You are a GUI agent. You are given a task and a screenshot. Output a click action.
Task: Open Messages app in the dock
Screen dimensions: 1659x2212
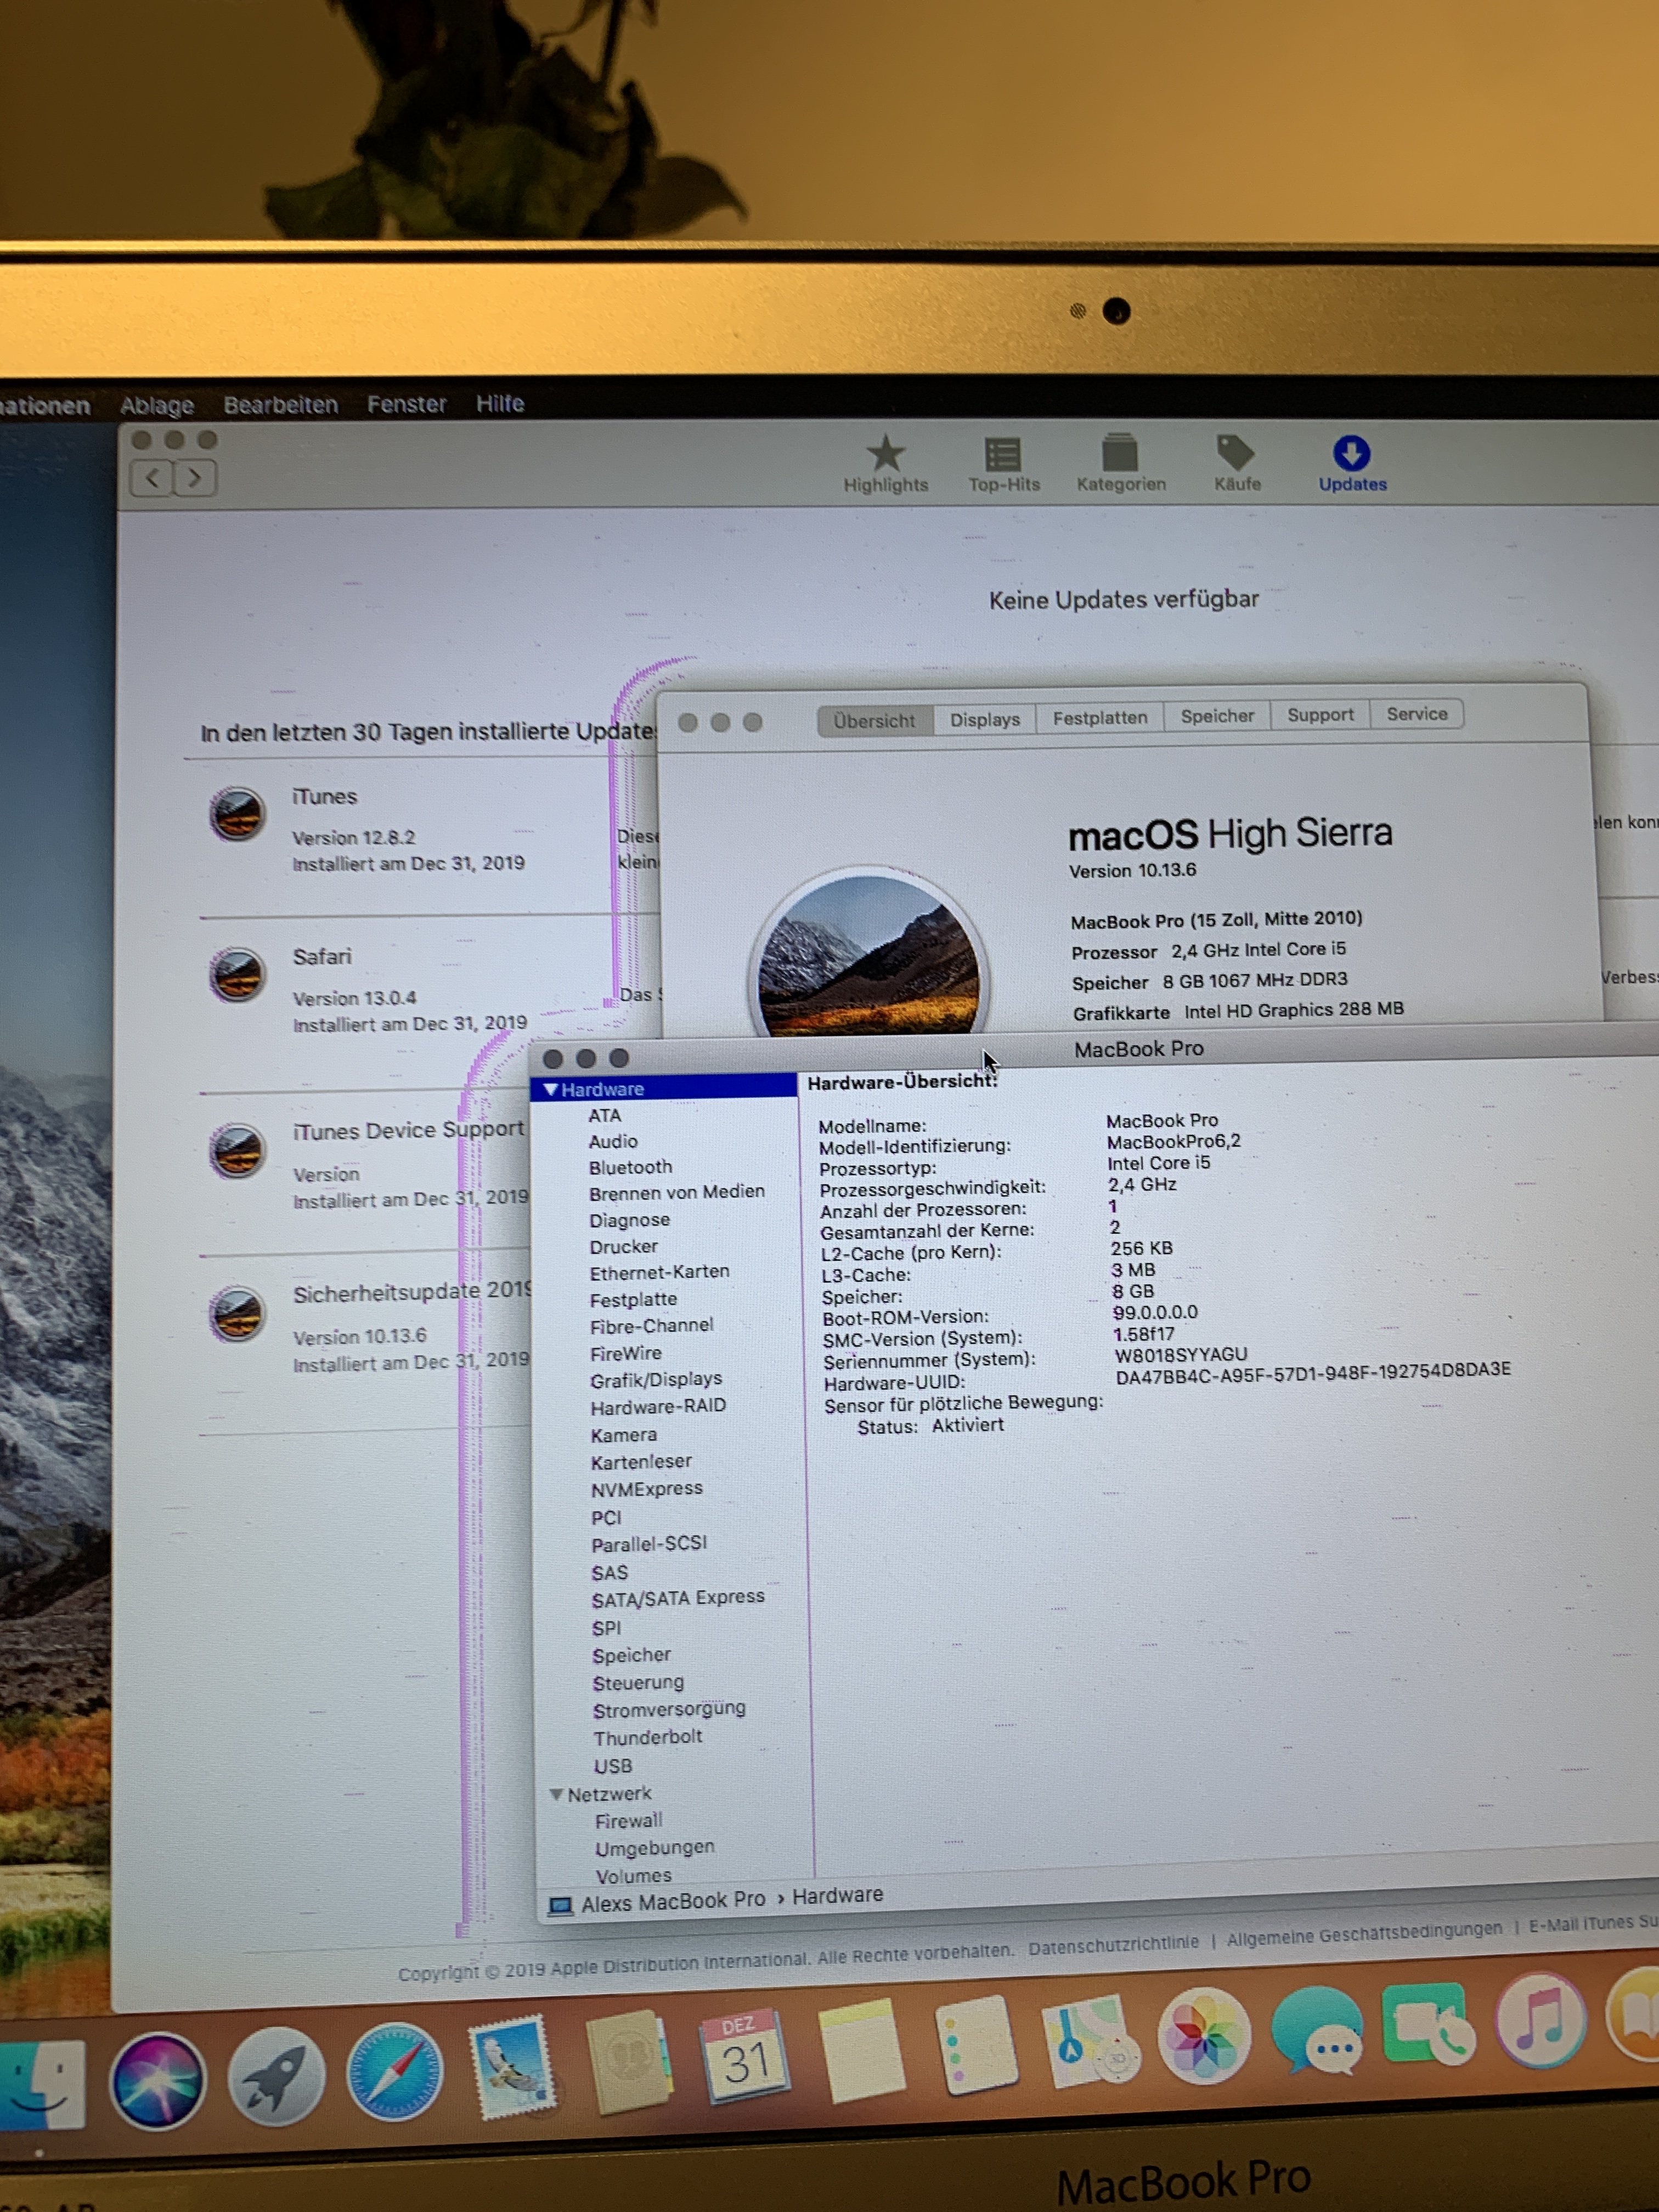(x=1317, y=2032)
